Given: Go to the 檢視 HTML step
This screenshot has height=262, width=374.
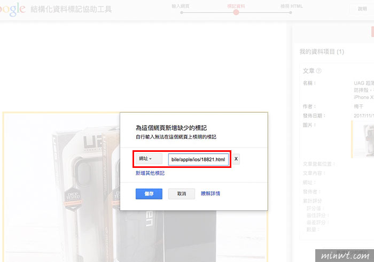Looking at the screenshot, I should click(x=292, y=6).
